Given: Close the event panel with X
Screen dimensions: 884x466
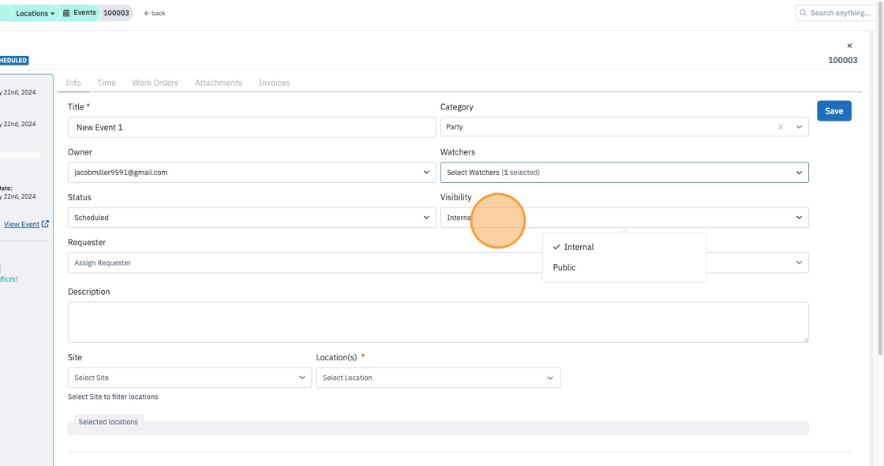Looking at the screenshot, I should tap(849, 46).
